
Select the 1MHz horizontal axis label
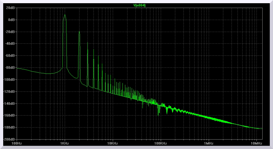click(x=208, y=143)
